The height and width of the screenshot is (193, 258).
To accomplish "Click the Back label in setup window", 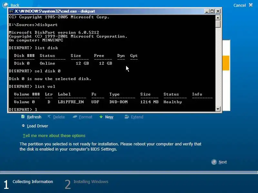I will pos(15,5).
